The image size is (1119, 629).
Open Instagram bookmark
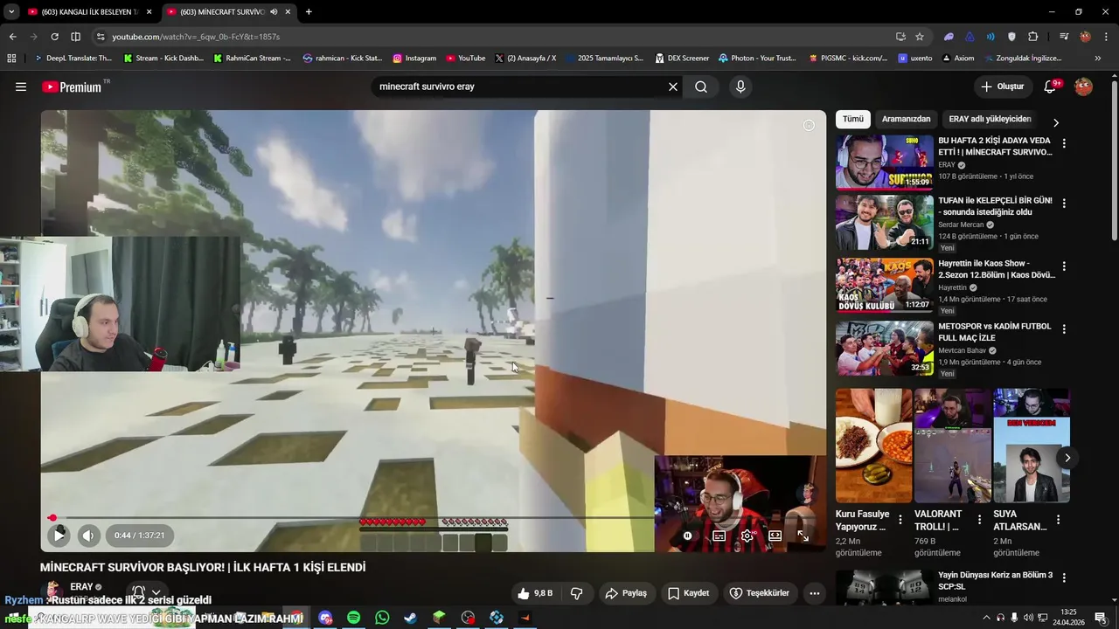(414, 59)
